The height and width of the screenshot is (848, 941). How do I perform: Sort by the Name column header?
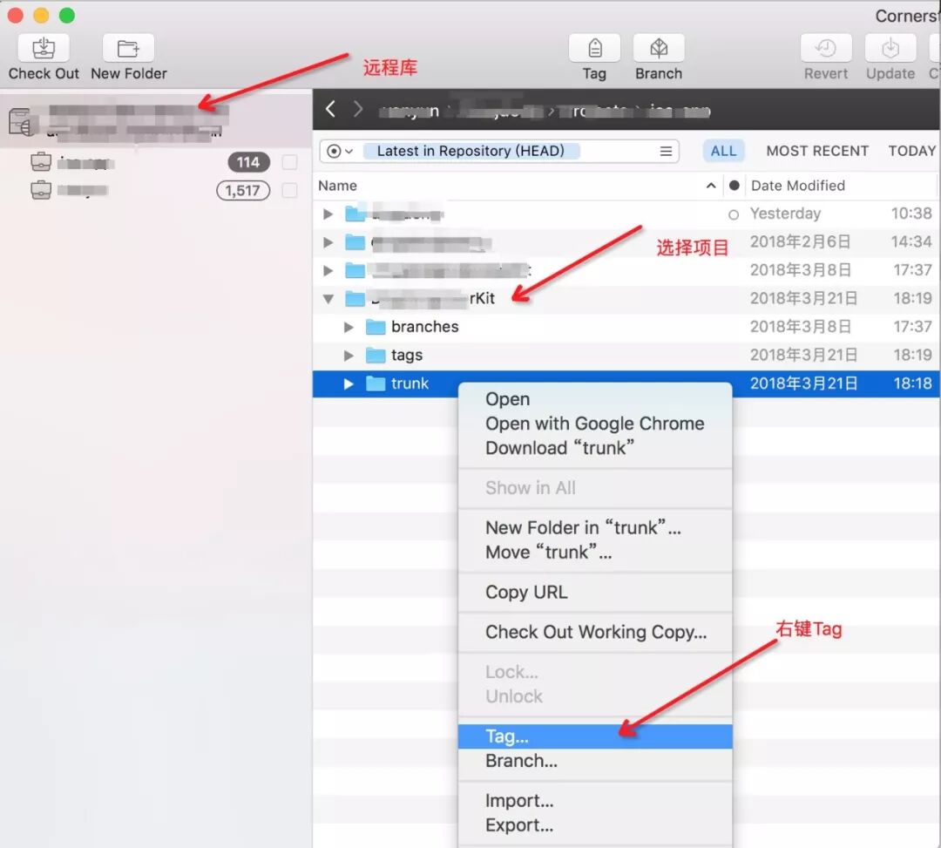click(337, 186)
